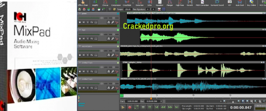Click the Play button
Image resolution: width=266 pixels, height=111 pixels.
[123, 107]
